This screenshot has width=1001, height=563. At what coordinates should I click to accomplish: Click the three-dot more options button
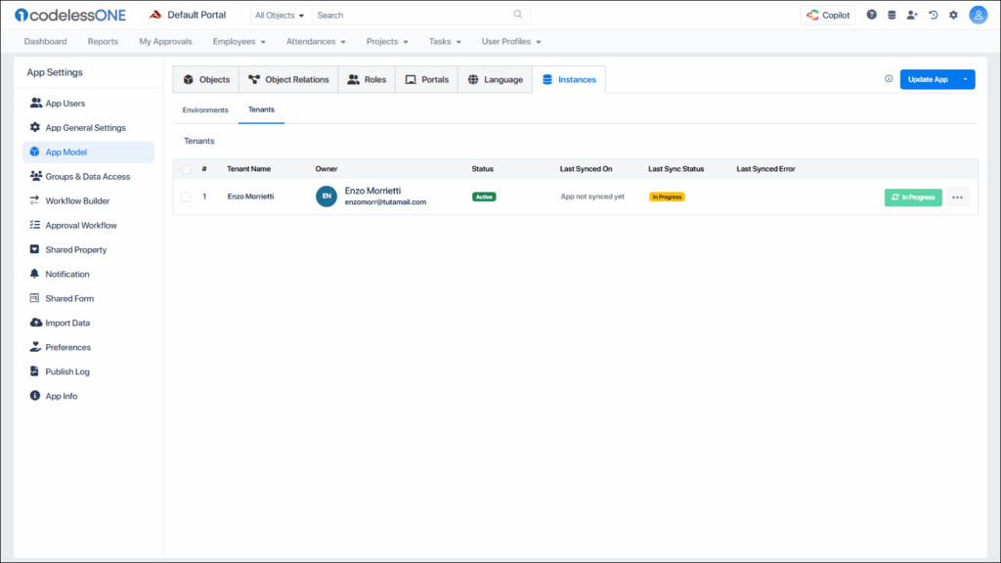957,196
